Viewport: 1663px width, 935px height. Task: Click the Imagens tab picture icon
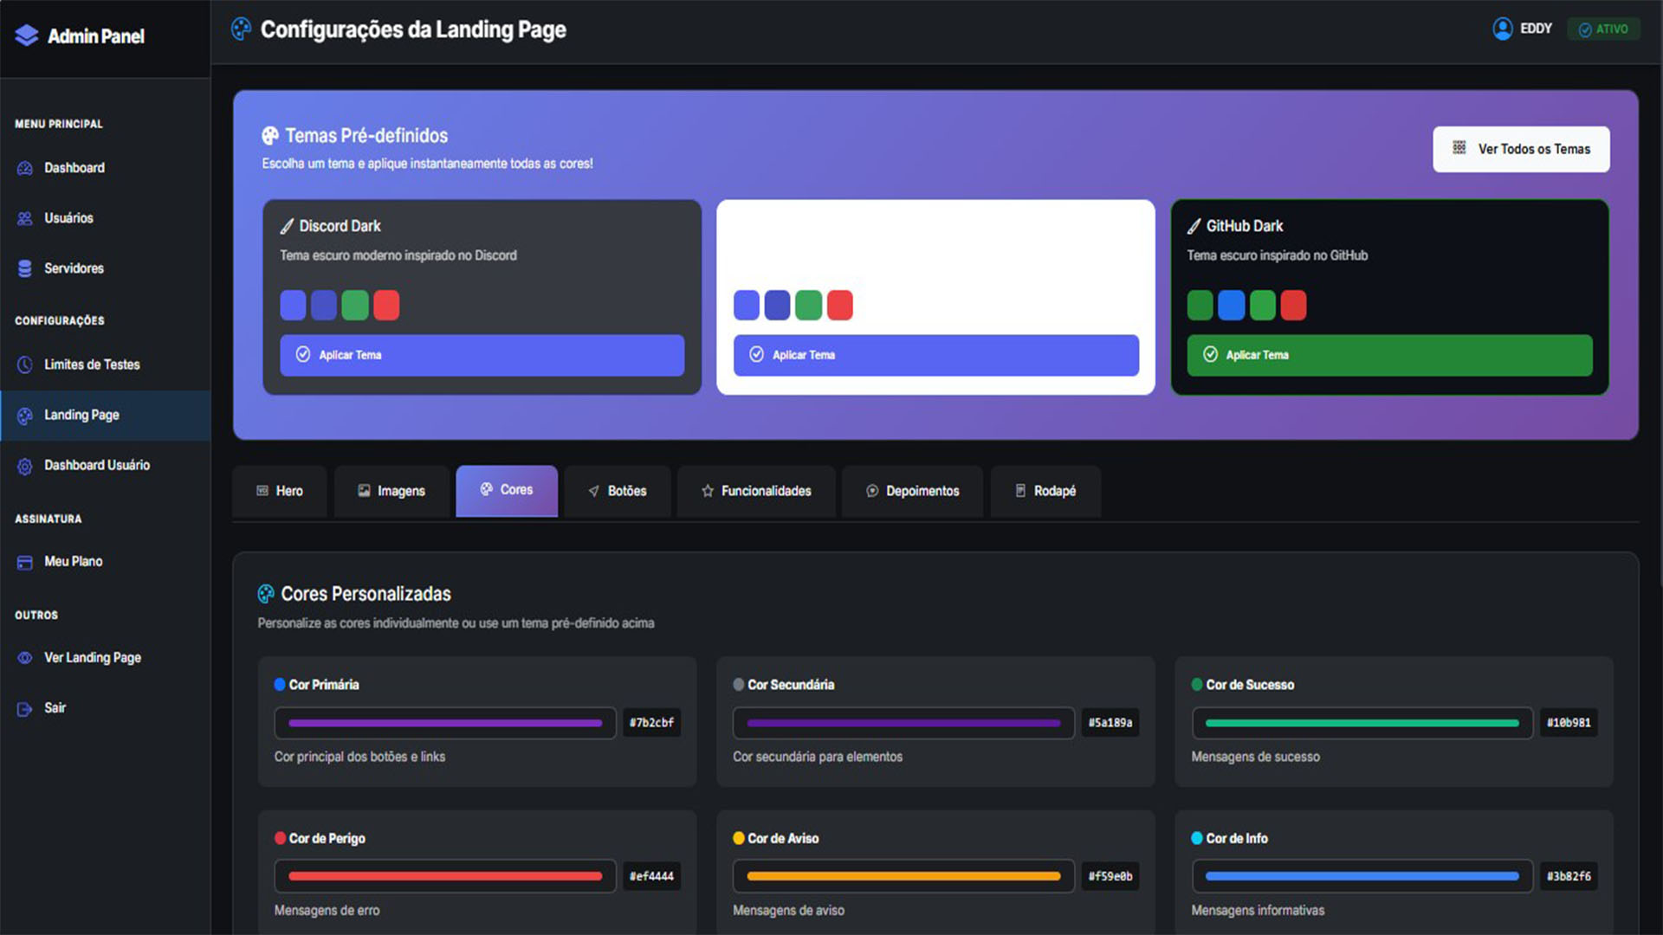(364, 491)
